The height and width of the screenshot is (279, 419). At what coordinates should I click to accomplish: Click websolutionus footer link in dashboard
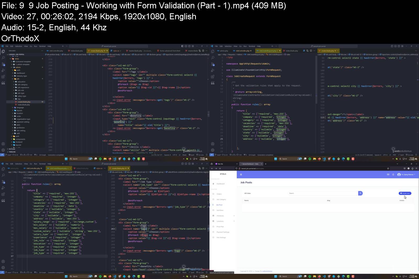267,271
